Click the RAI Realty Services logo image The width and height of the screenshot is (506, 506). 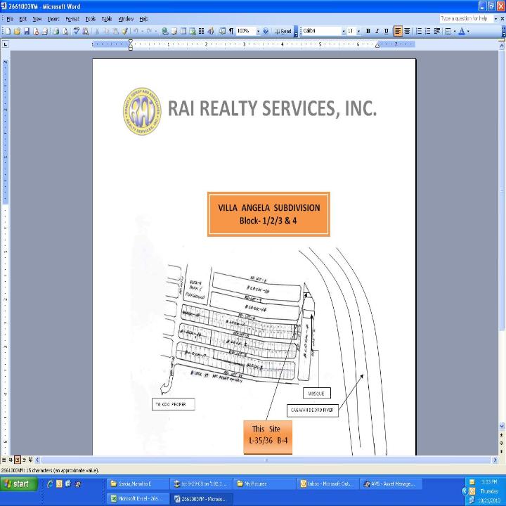[142, 111]
